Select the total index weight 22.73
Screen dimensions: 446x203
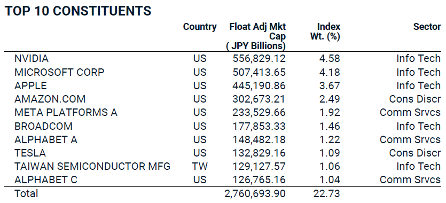(326, 193)
